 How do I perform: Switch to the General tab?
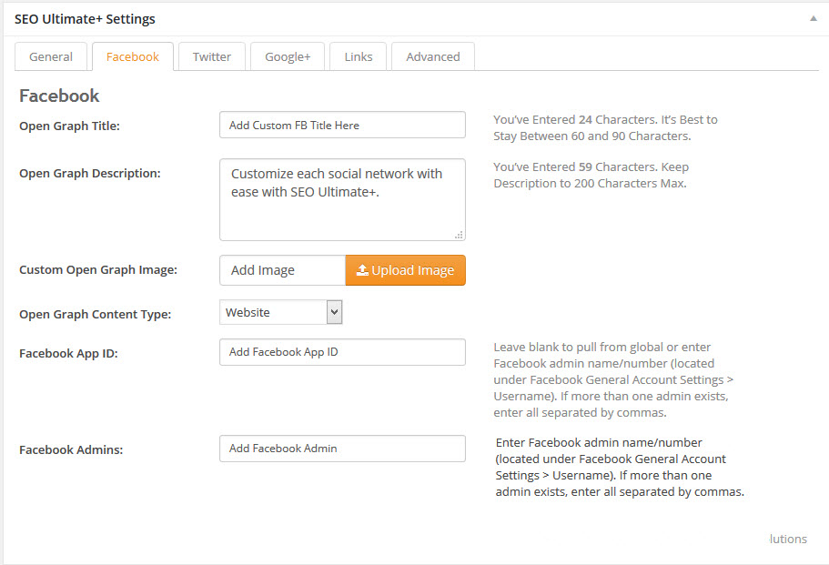click(51, 56)
